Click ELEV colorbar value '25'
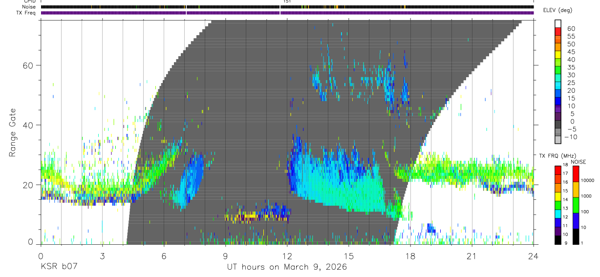 [571, 83]
